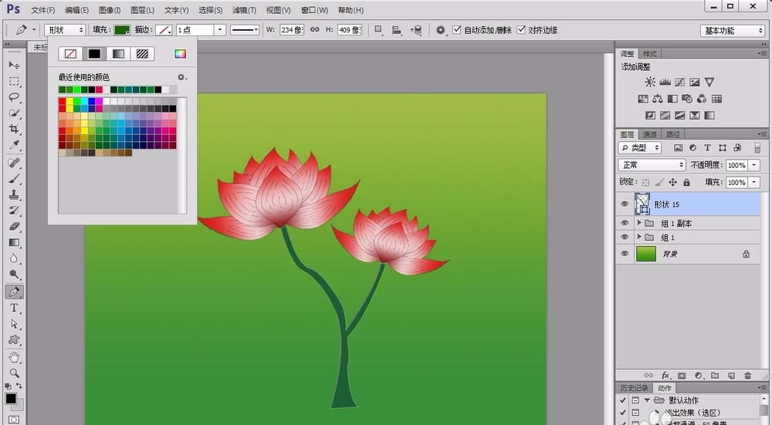
Task: Toggle the 自动添加/删除 checkbox
Action: [x=457, y=30]
